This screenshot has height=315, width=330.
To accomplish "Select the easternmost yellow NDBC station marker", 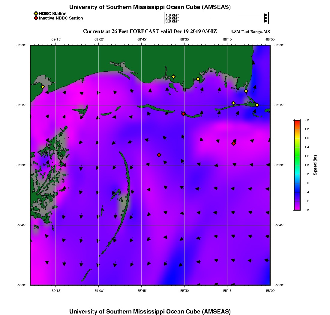I will pos(257,105).
